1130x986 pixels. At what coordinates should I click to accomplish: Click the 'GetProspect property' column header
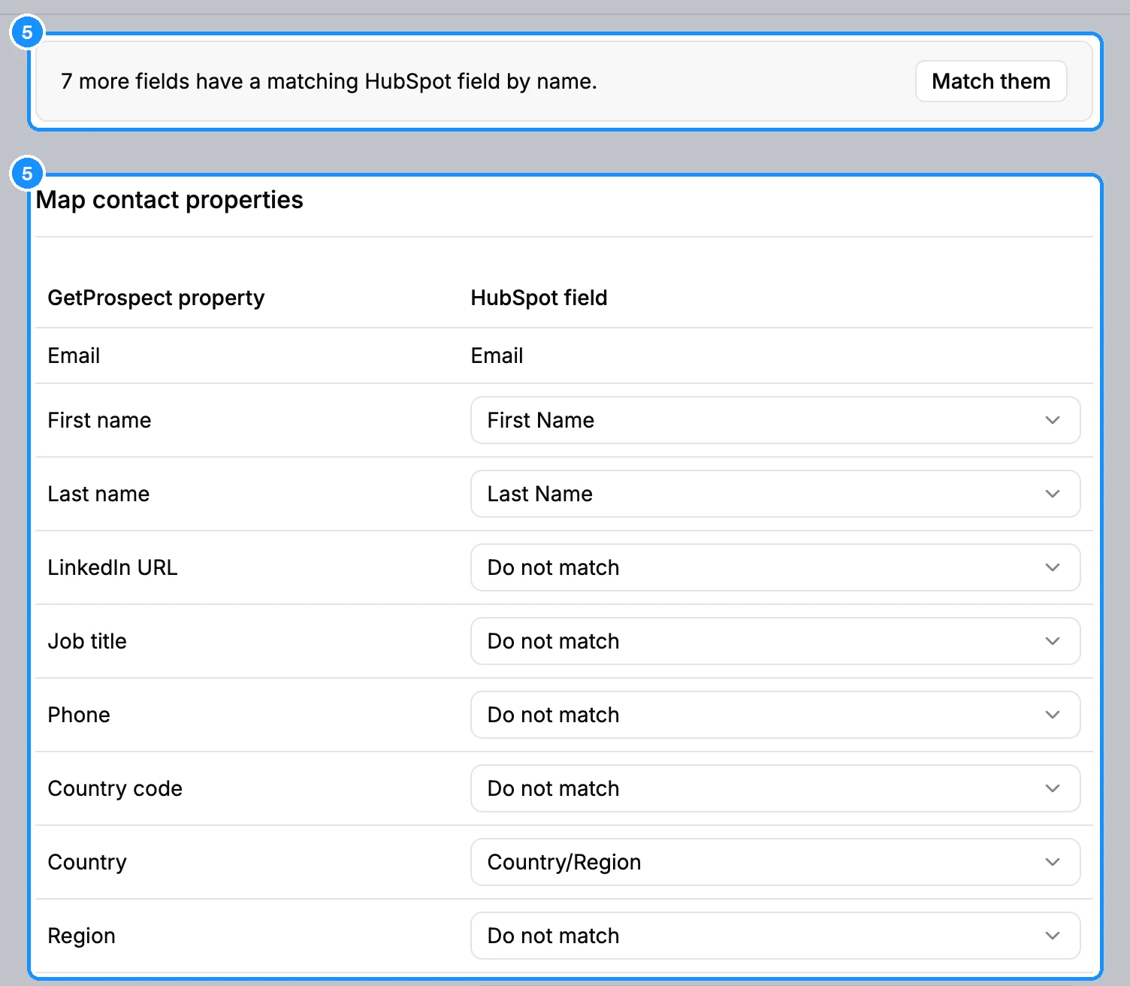point(156,298)
